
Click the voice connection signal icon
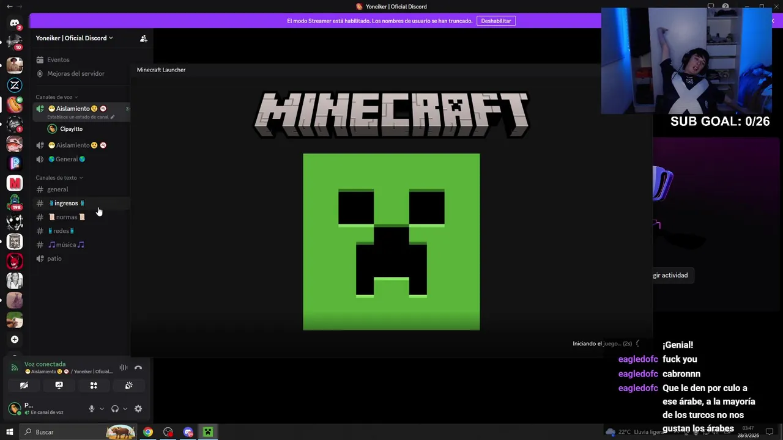[15, 368]
